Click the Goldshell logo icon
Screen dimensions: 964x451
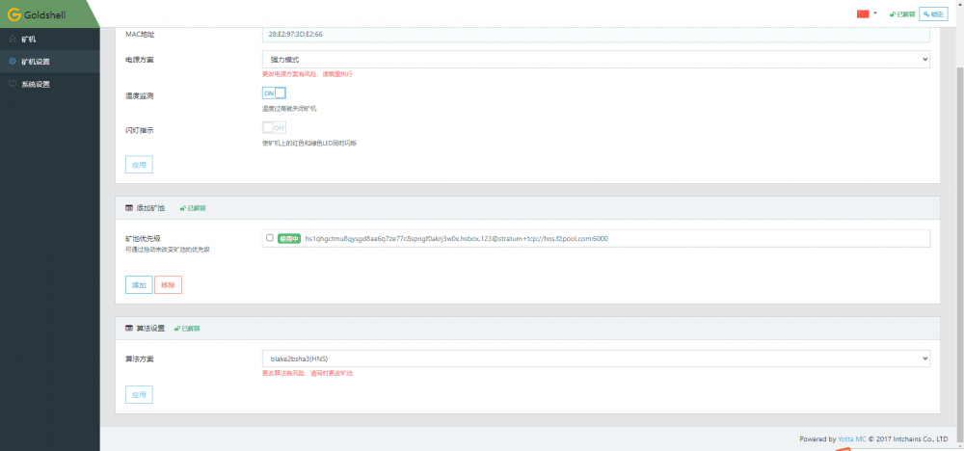(14, 14)
